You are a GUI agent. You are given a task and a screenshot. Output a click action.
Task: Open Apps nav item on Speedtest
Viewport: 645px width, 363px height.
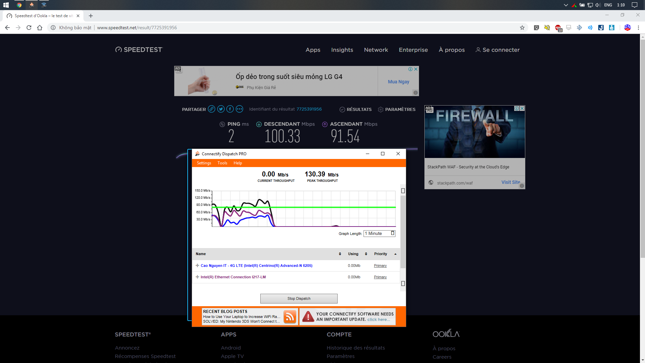[x=313, y=50]
